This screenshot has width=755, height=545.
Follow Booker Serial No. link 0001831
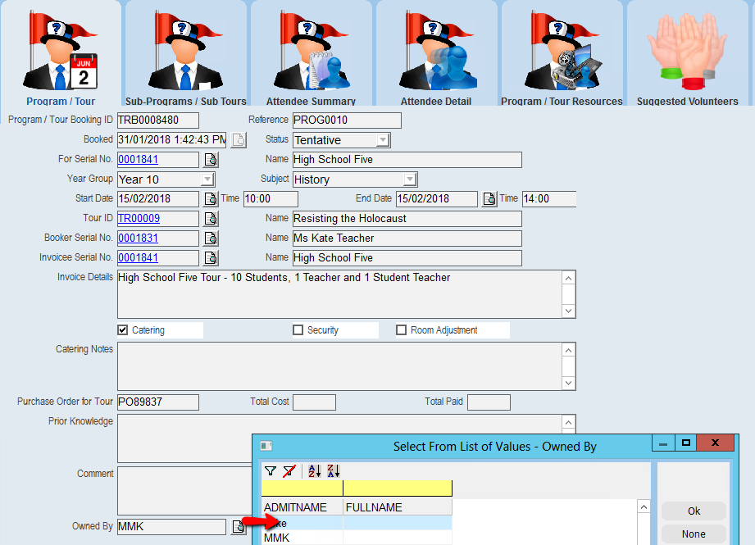click(x=139, y=238)
